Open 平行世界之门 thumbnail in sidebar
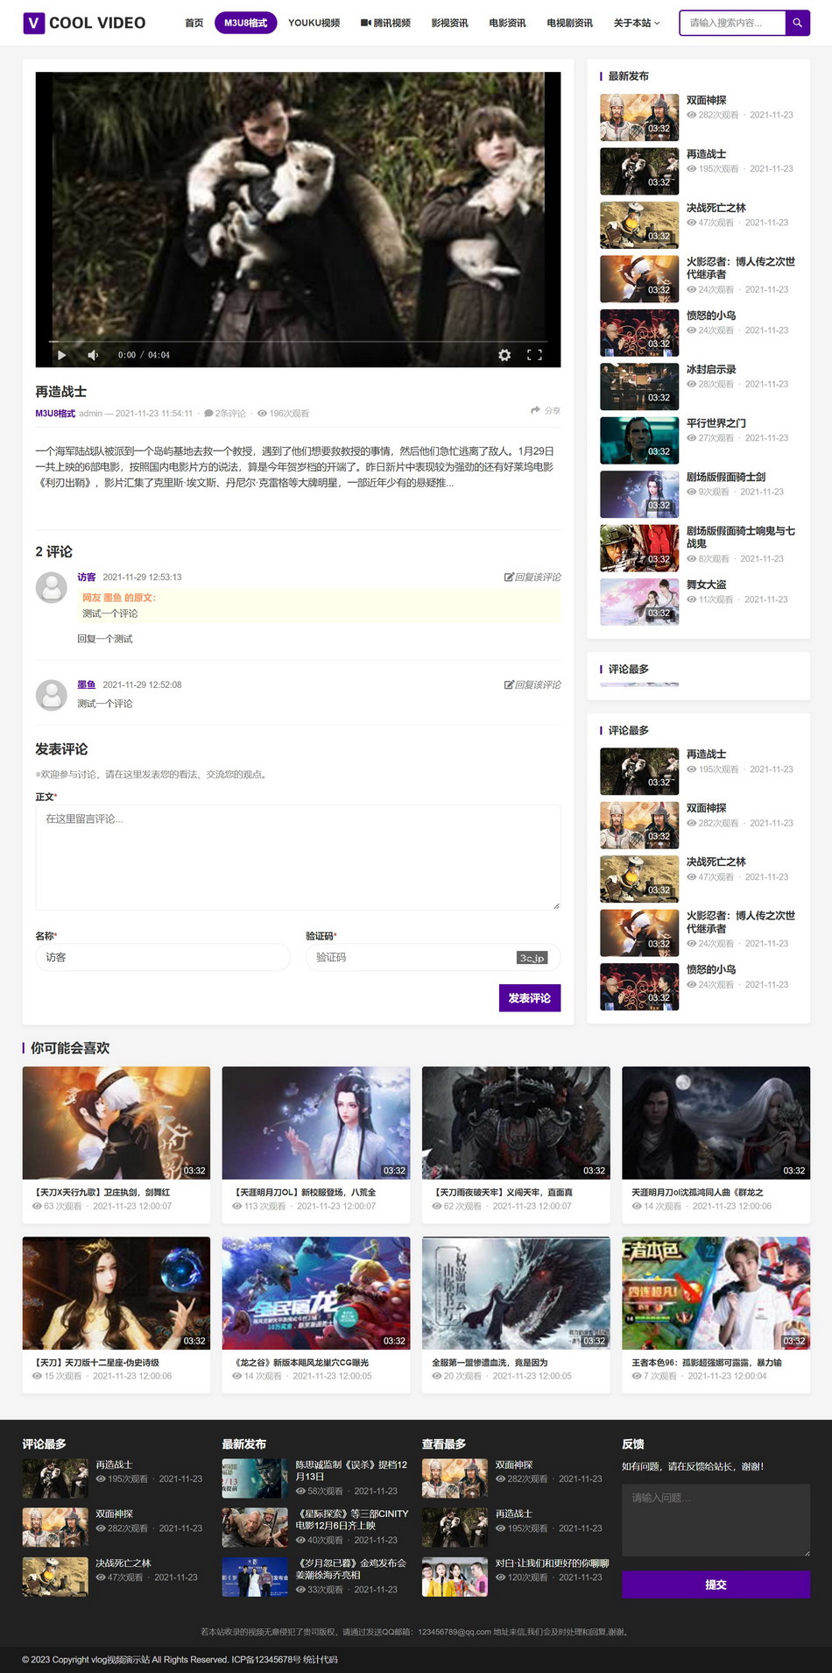This screenshot has width=832, height=1673. pos(639,440)
